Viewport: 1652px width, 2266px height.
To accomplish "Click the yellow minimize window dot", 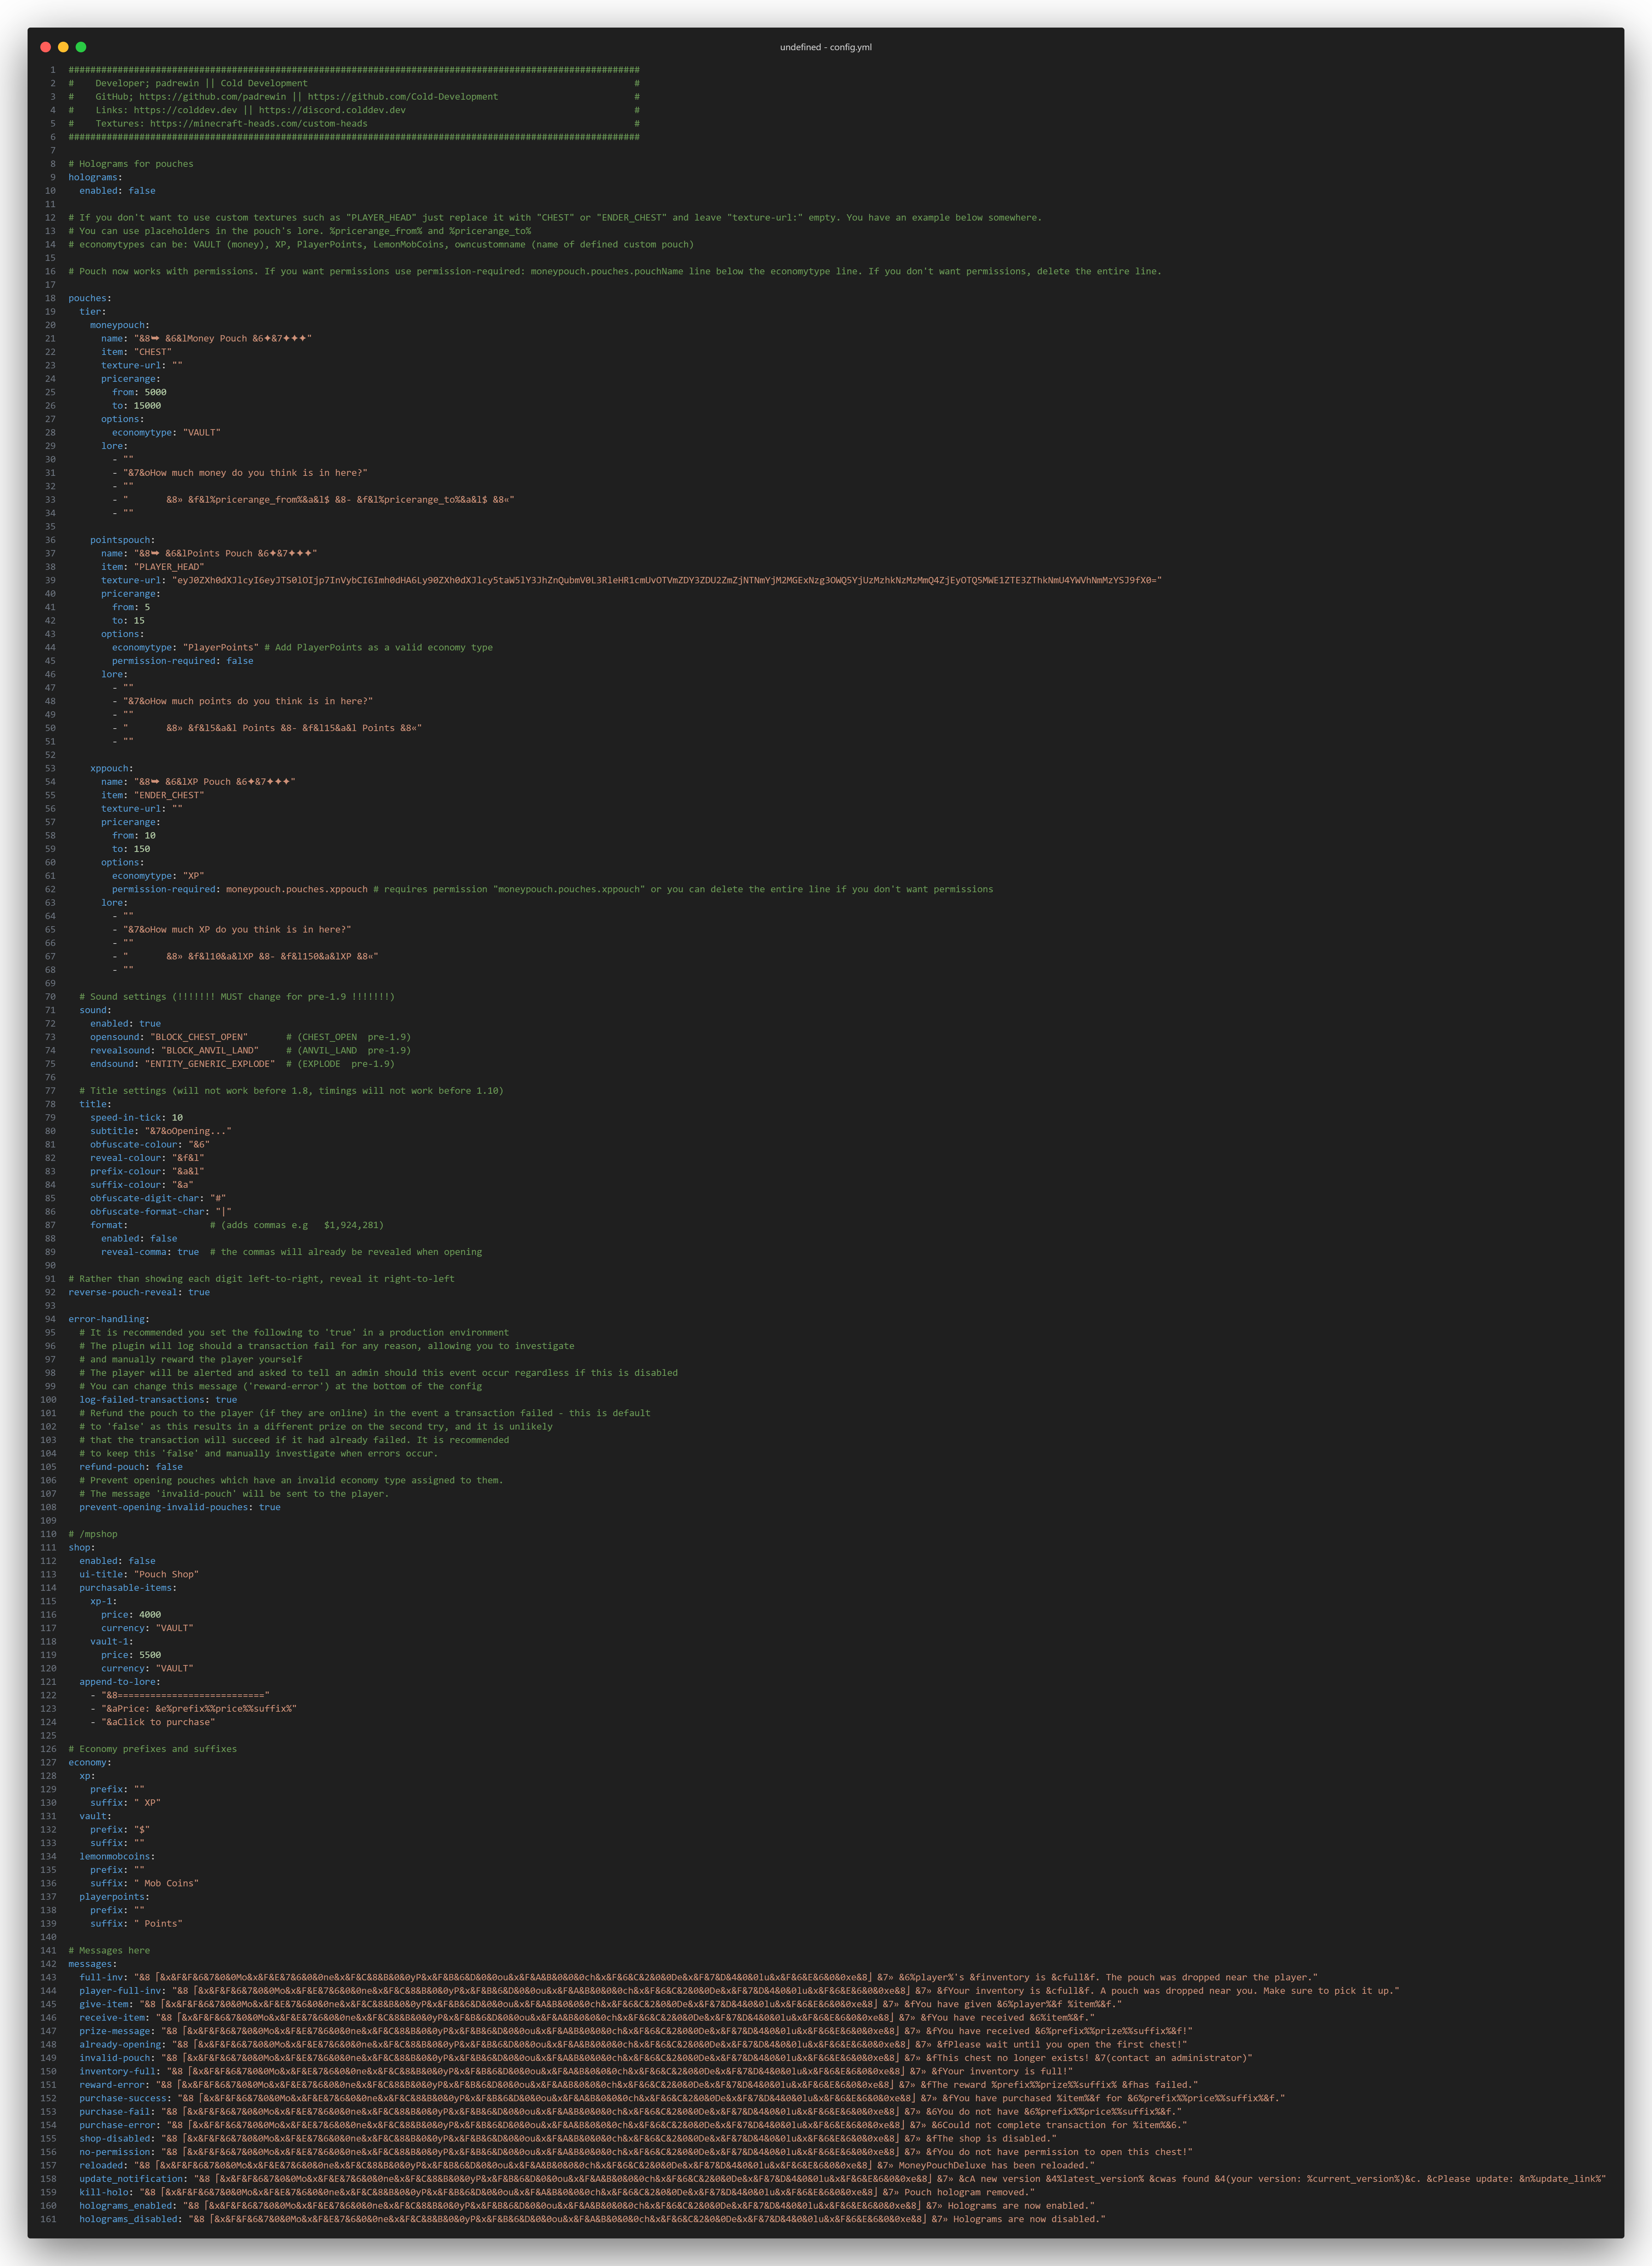I will 63,47.
